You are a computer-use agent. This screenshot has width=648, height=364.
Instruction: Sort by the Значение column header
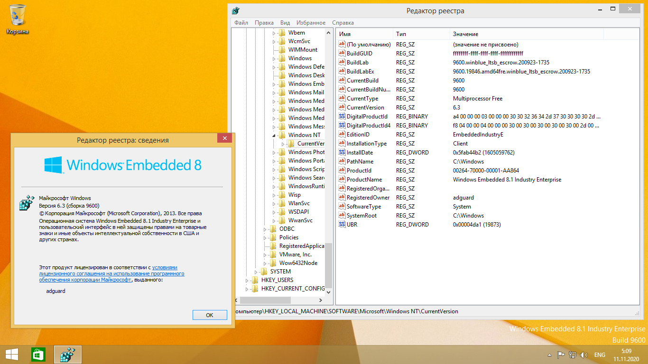pos(527,34)
